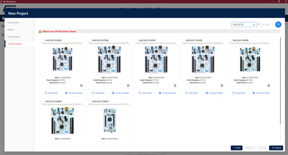Open details icon on NUCLEO-F303RE card
The height and width of the screenshot is (155, 288).
(222, 86)
